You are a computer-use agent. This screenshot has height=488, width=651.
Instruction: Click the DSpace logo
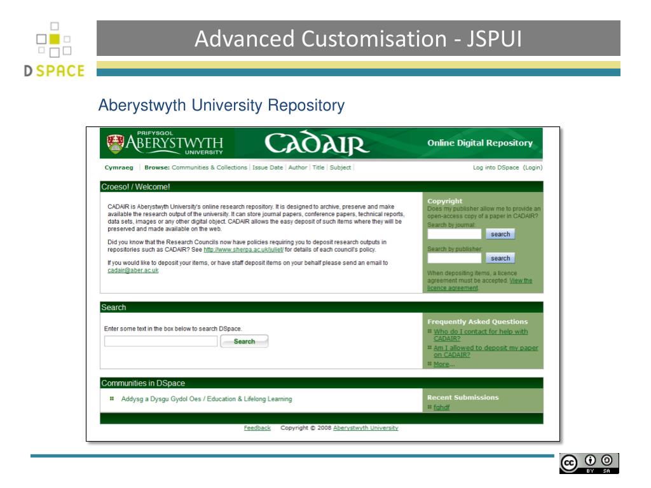point(55,50)
